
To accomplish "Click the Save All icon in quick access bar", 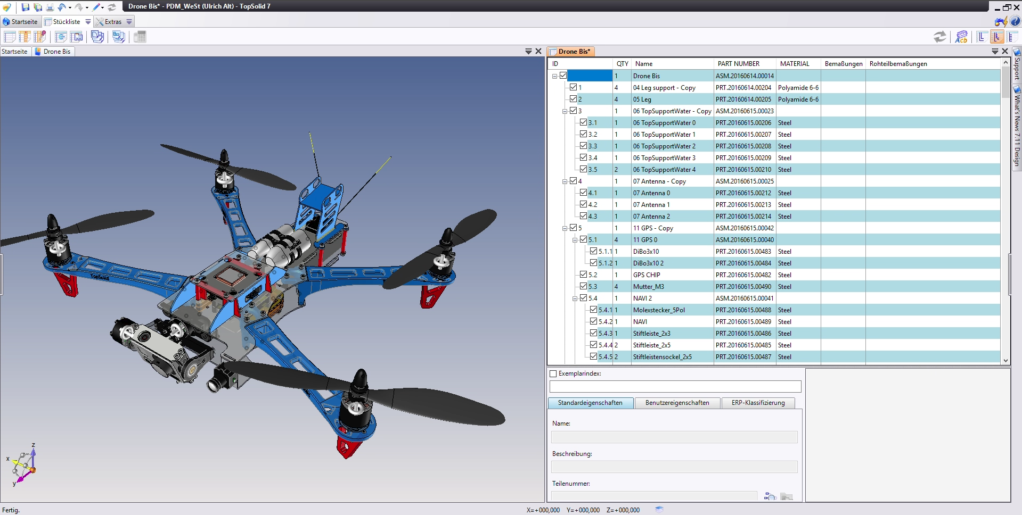I will (x=38, y=7).
